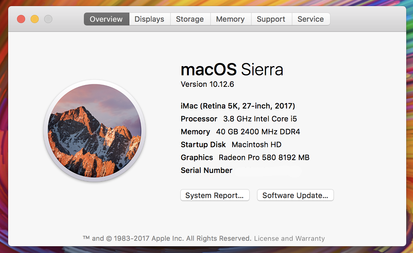Click the Apple Inc. copyright notice text
Image resolution: width=413 pixels, height=253 pixels.
167,238
